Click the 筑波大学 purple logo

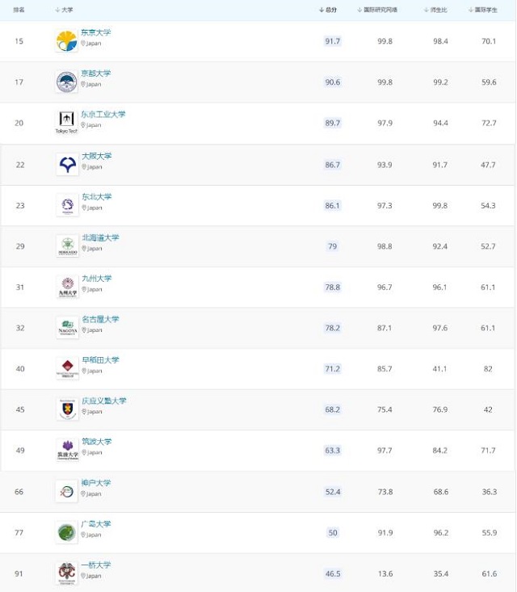coord(67,450)
